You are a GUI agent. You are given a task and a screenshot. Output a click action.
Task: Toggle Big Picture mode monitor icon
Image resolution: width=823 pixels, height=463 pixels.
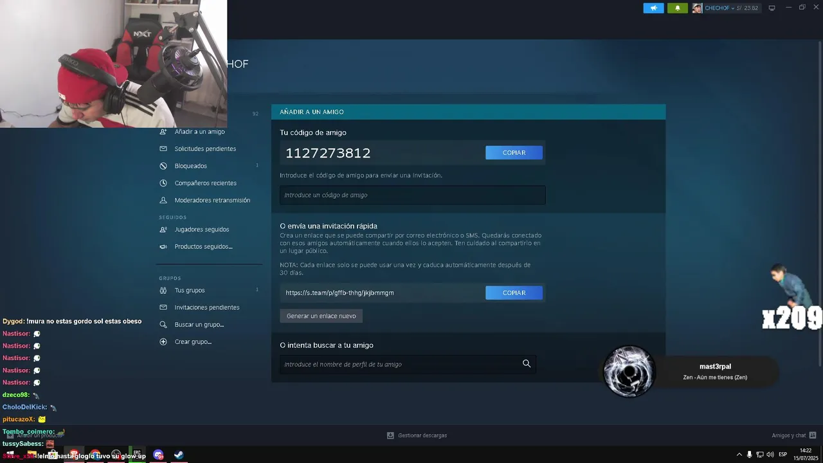[x=772, y=8]
